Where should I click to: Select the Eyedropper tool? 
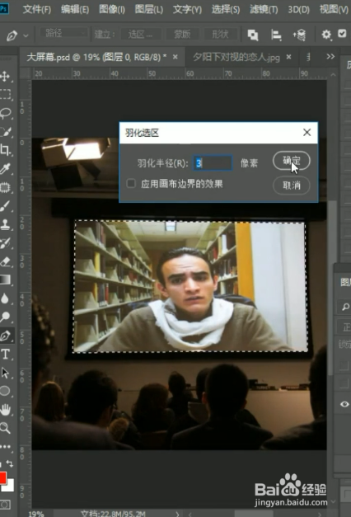coord(5,168)
